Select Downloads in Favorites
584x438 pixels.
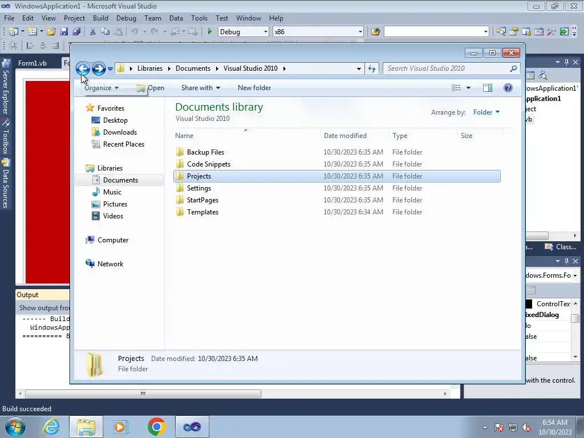pos(120,132)
